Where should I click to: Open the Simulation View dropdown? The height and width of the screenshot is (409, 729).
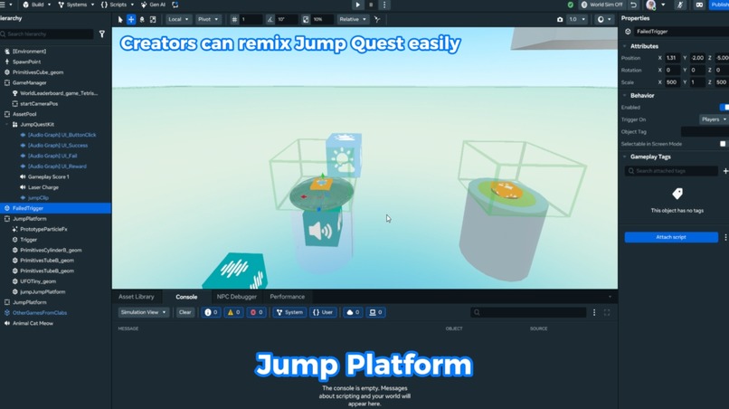(x=143, y=313)
